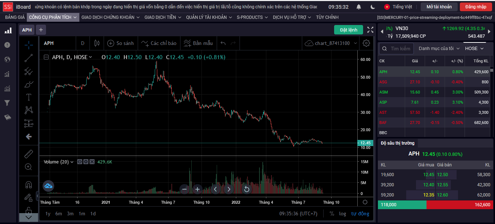The height and width of the screenshot is (224, 495).
Task: Collapse the APH legend box toggle
Action: [46, 57]
